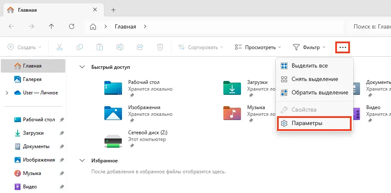Screen dimensions: 391x193
Task: Open the three-dots More options button
Action: tap(343, 47)
